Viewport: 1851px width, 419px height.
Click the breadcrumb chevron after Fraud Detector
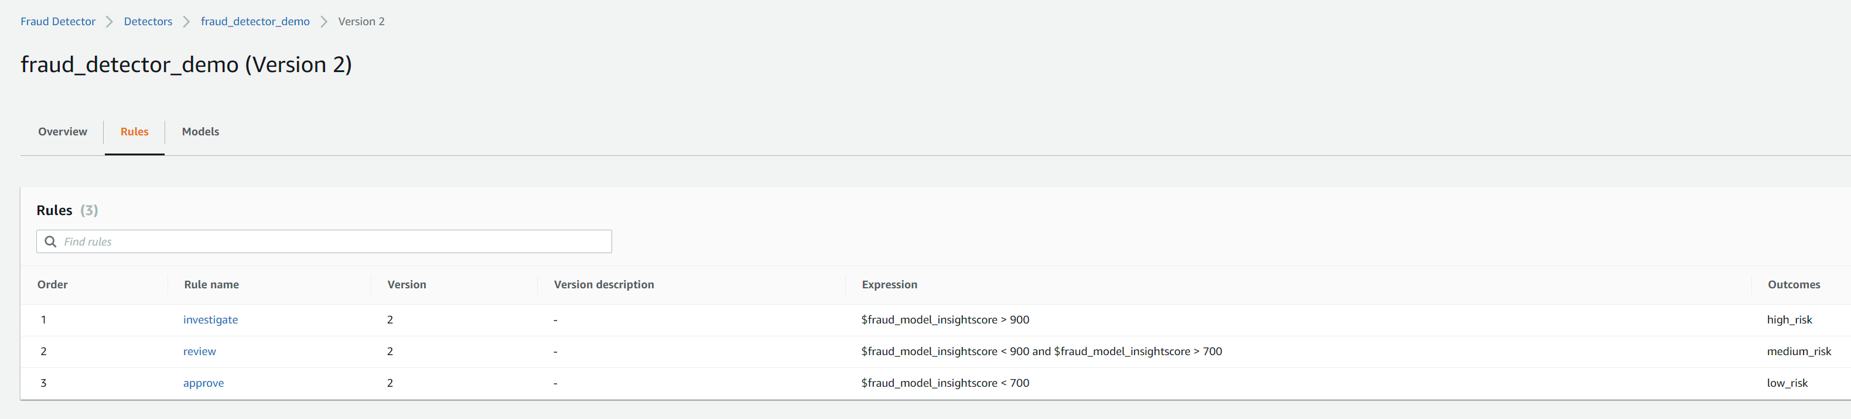pos(109,22)
